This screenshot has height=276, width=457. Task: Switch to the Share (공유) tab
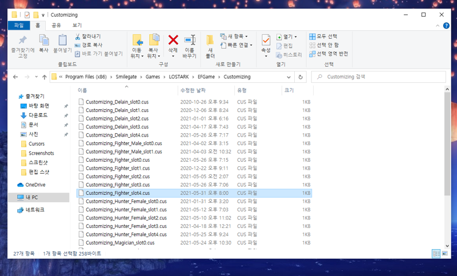click(x=56, y=25)
